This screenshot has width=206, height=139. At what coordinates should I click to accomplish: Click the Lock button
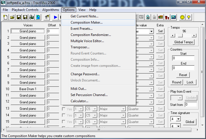(x=190, y=82)
